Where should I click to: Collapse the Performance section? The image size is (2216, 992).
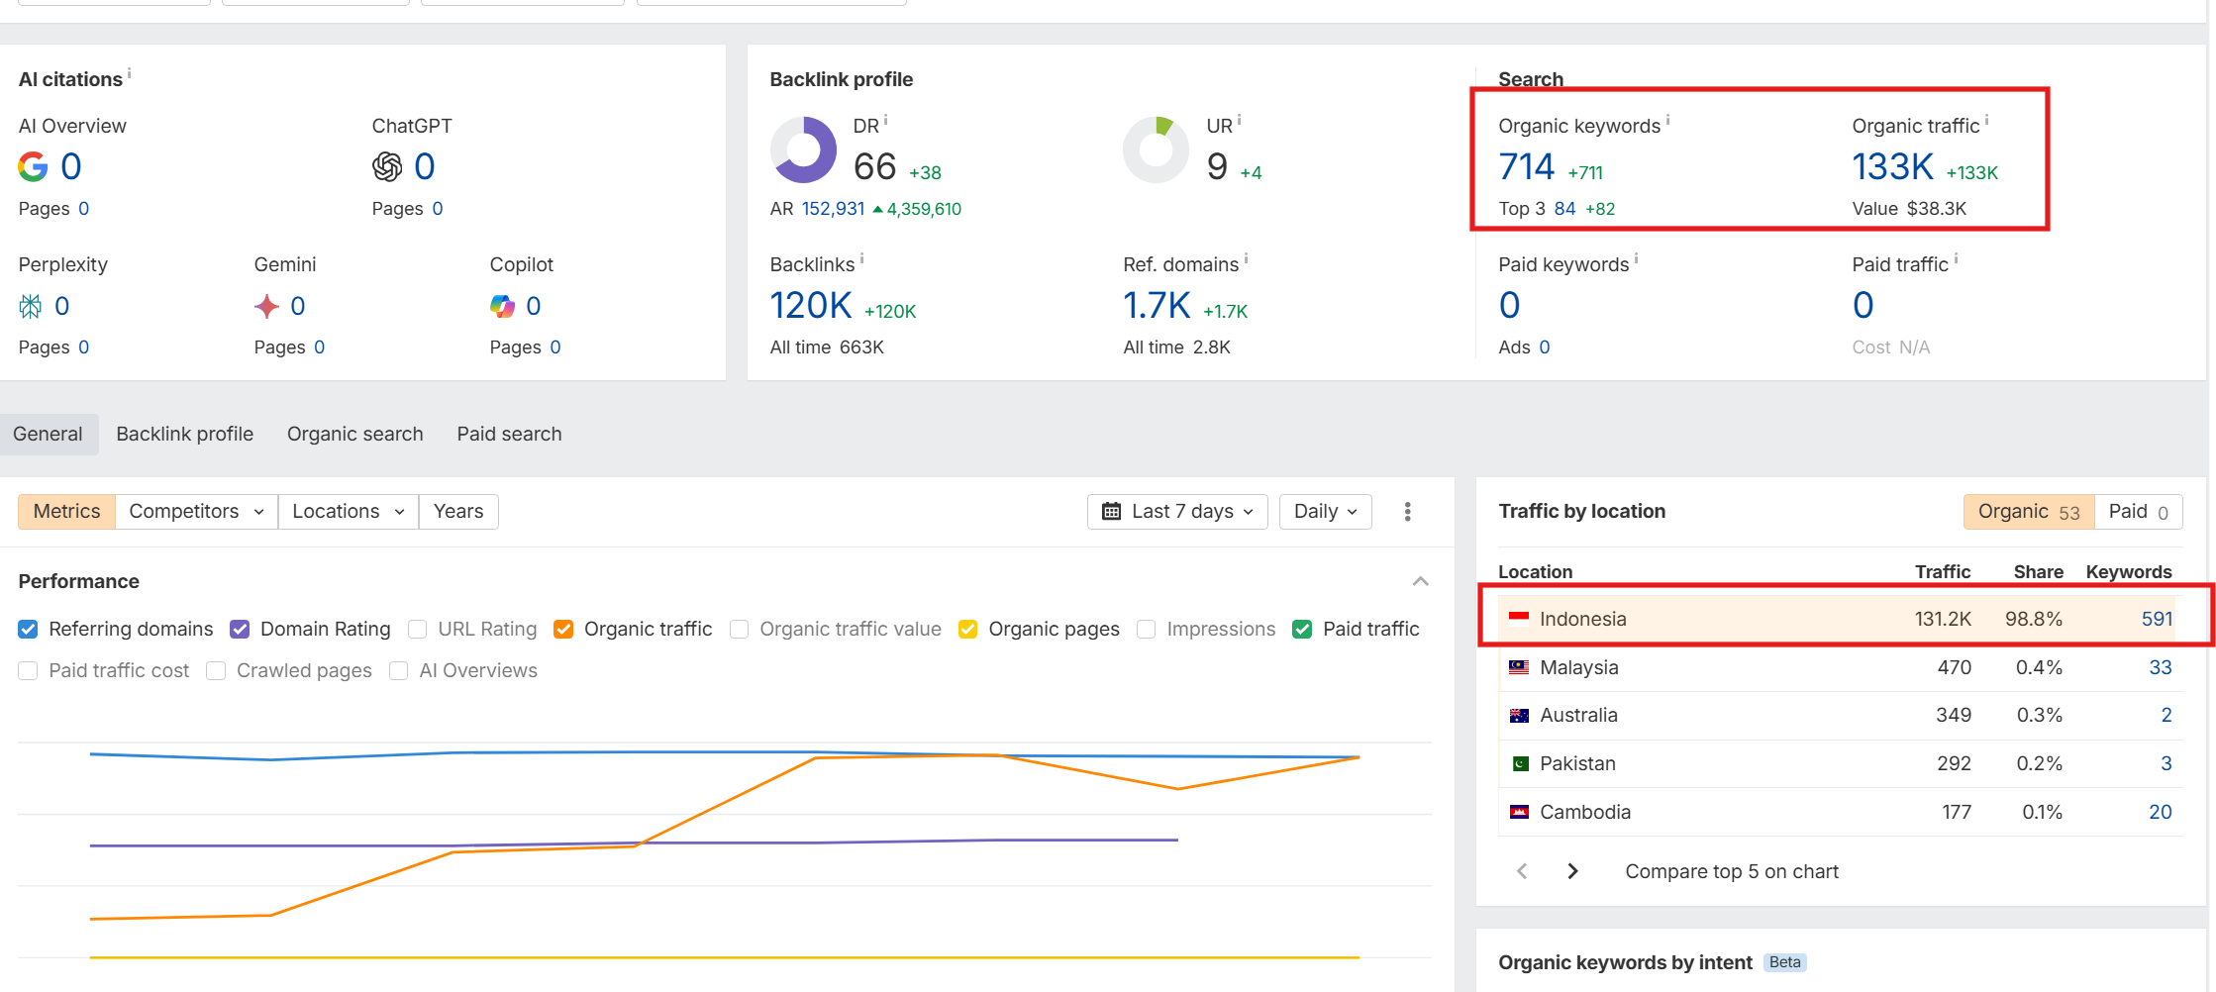pos(1420,581)
